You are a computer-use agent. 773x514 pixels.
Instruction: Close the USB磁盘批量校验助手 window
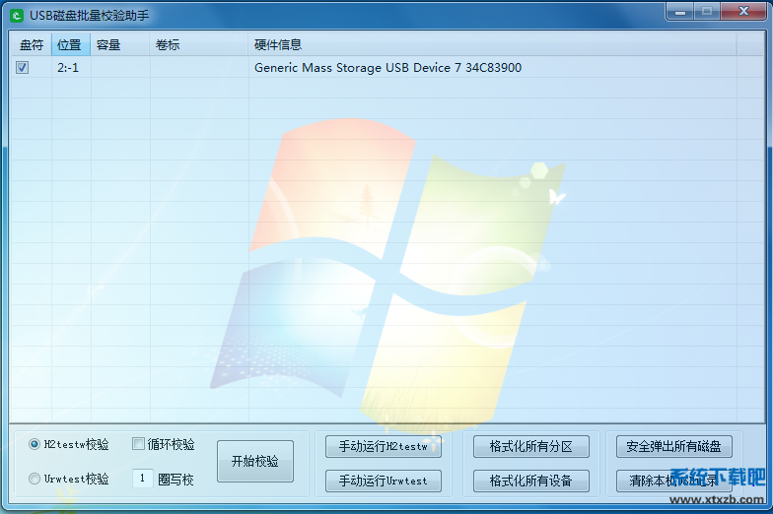pos(743,12)
